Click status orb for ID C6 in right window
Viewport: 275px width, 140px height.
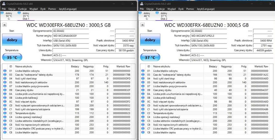coord(143,125)
